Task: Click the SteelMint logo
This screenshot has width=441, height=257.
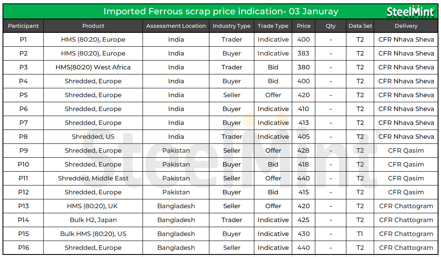Action: tap(410, 12)
